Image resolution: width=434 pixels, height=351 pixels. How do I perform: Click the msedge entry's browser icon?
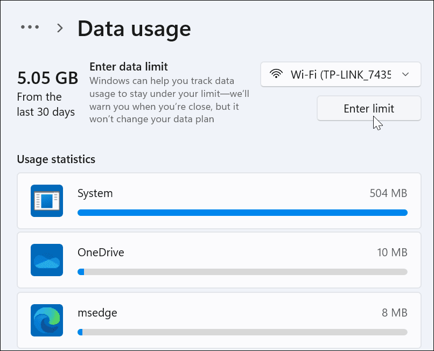pos(46,320)
